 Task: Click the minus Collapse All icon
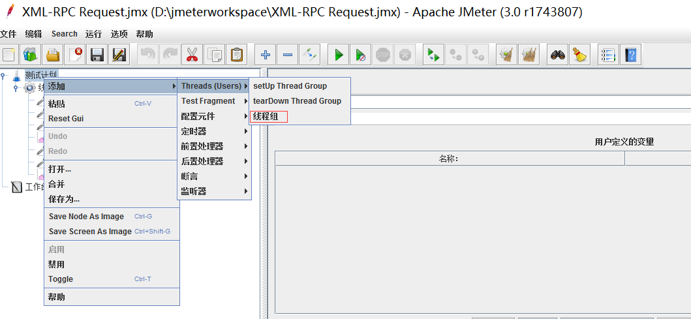pos(287,55)
